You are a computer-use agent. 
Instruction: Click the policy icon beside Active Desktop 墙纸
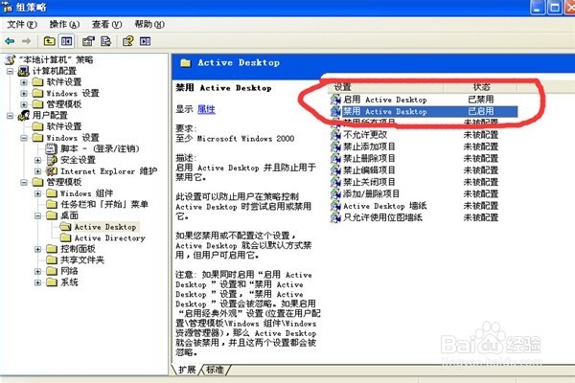point(335,206)
